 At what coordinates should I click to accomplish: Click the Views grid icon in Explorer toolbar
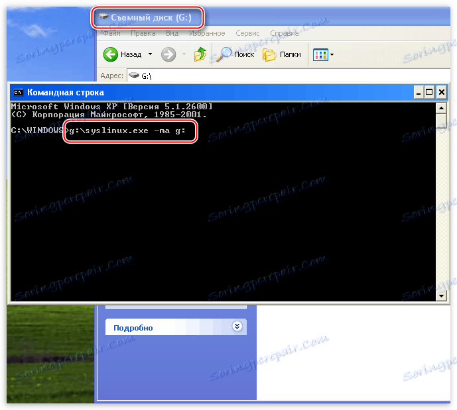(320, 55)
